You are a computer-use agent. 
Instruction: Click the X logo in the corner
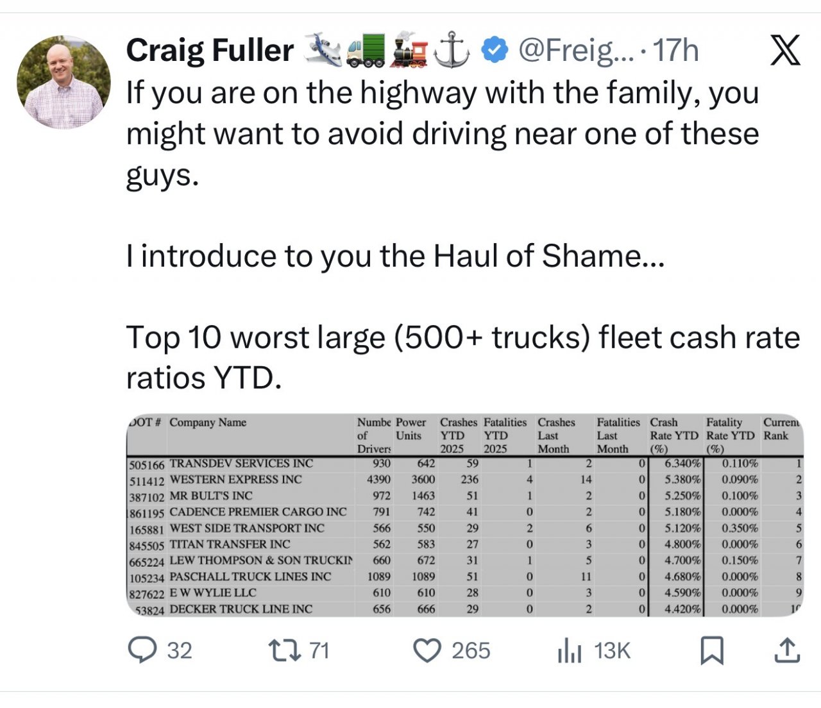click(x=785, y=51)
